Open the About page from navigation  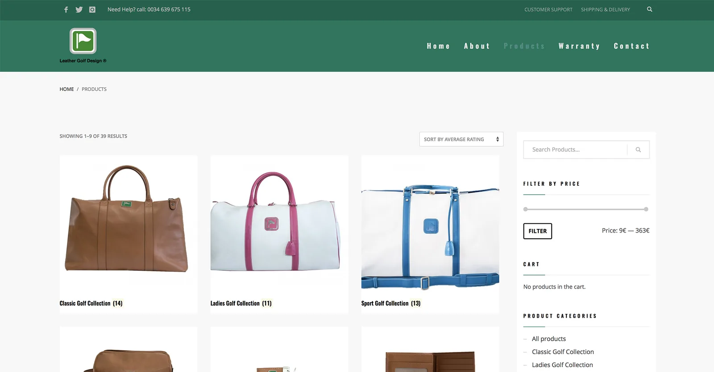(x=477, y=46)
